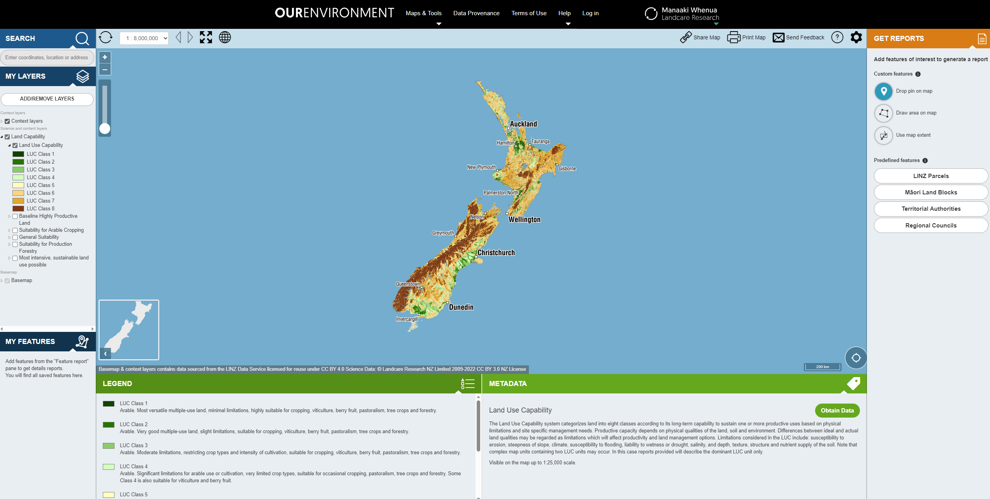Select LINZ Parcels predefined feature
The height and width of the screenshot is (499, 990).
point(931,176)
